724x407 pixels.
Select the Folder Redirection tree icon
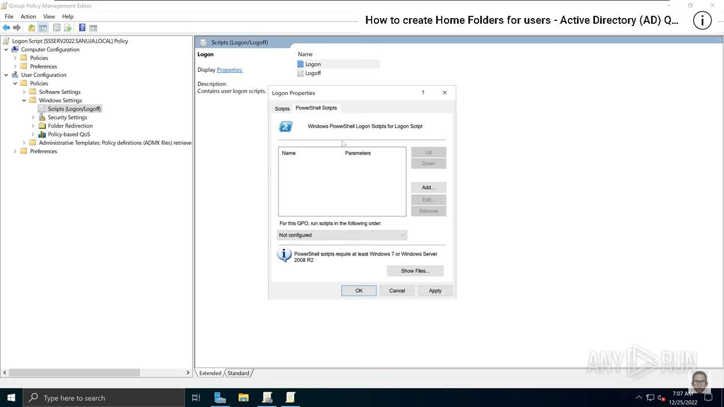coord(42,125)
